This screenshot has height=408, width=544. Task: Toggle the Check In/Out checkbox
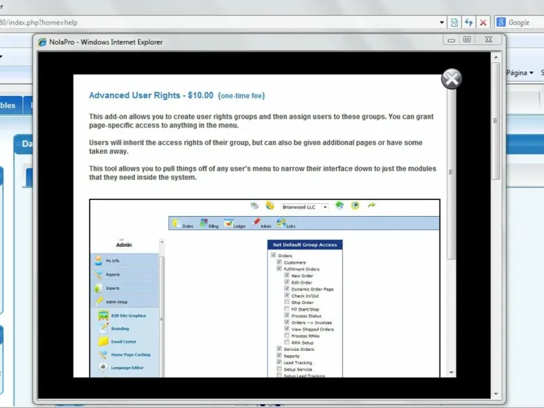click(x=287, y=295)
